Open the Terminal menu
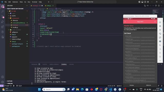164x92 pixels. (35, 2)
